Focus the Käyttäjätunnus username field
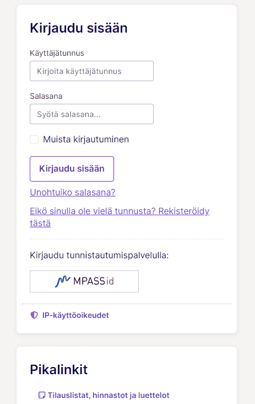 click(91, 71)
